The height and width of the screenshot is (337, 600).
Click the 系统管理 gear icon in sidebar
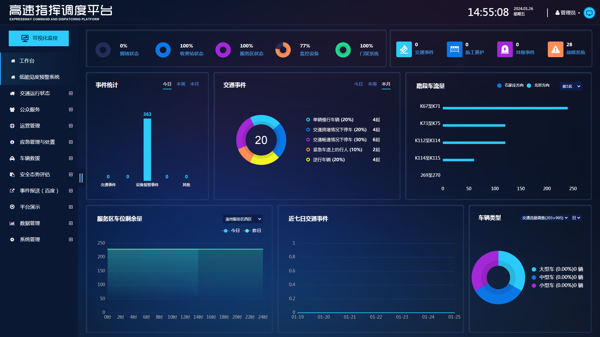click(12, 240)
